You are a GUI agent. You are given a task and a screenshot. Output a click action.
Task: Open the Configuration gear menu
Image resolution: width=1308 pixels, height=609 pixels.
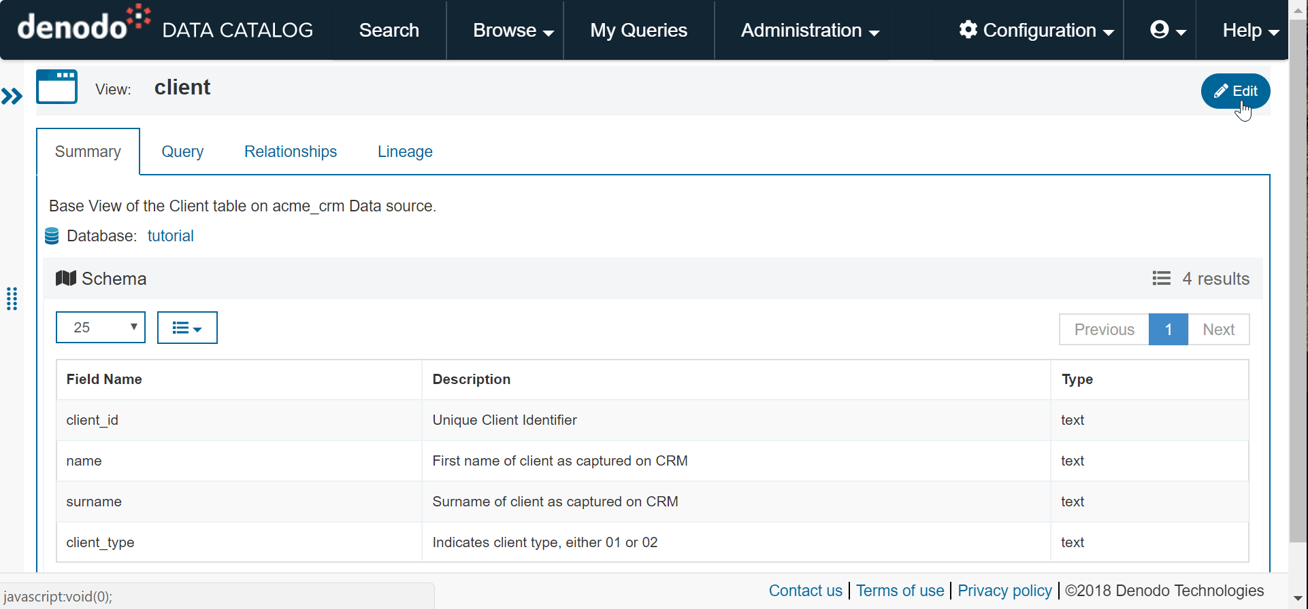click(x=1036, y=30)
